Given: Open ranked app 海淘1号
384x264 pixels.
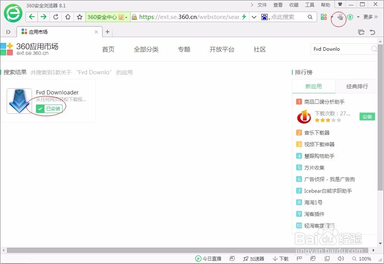Looking at the screenshot, I should tap(313, 202).
